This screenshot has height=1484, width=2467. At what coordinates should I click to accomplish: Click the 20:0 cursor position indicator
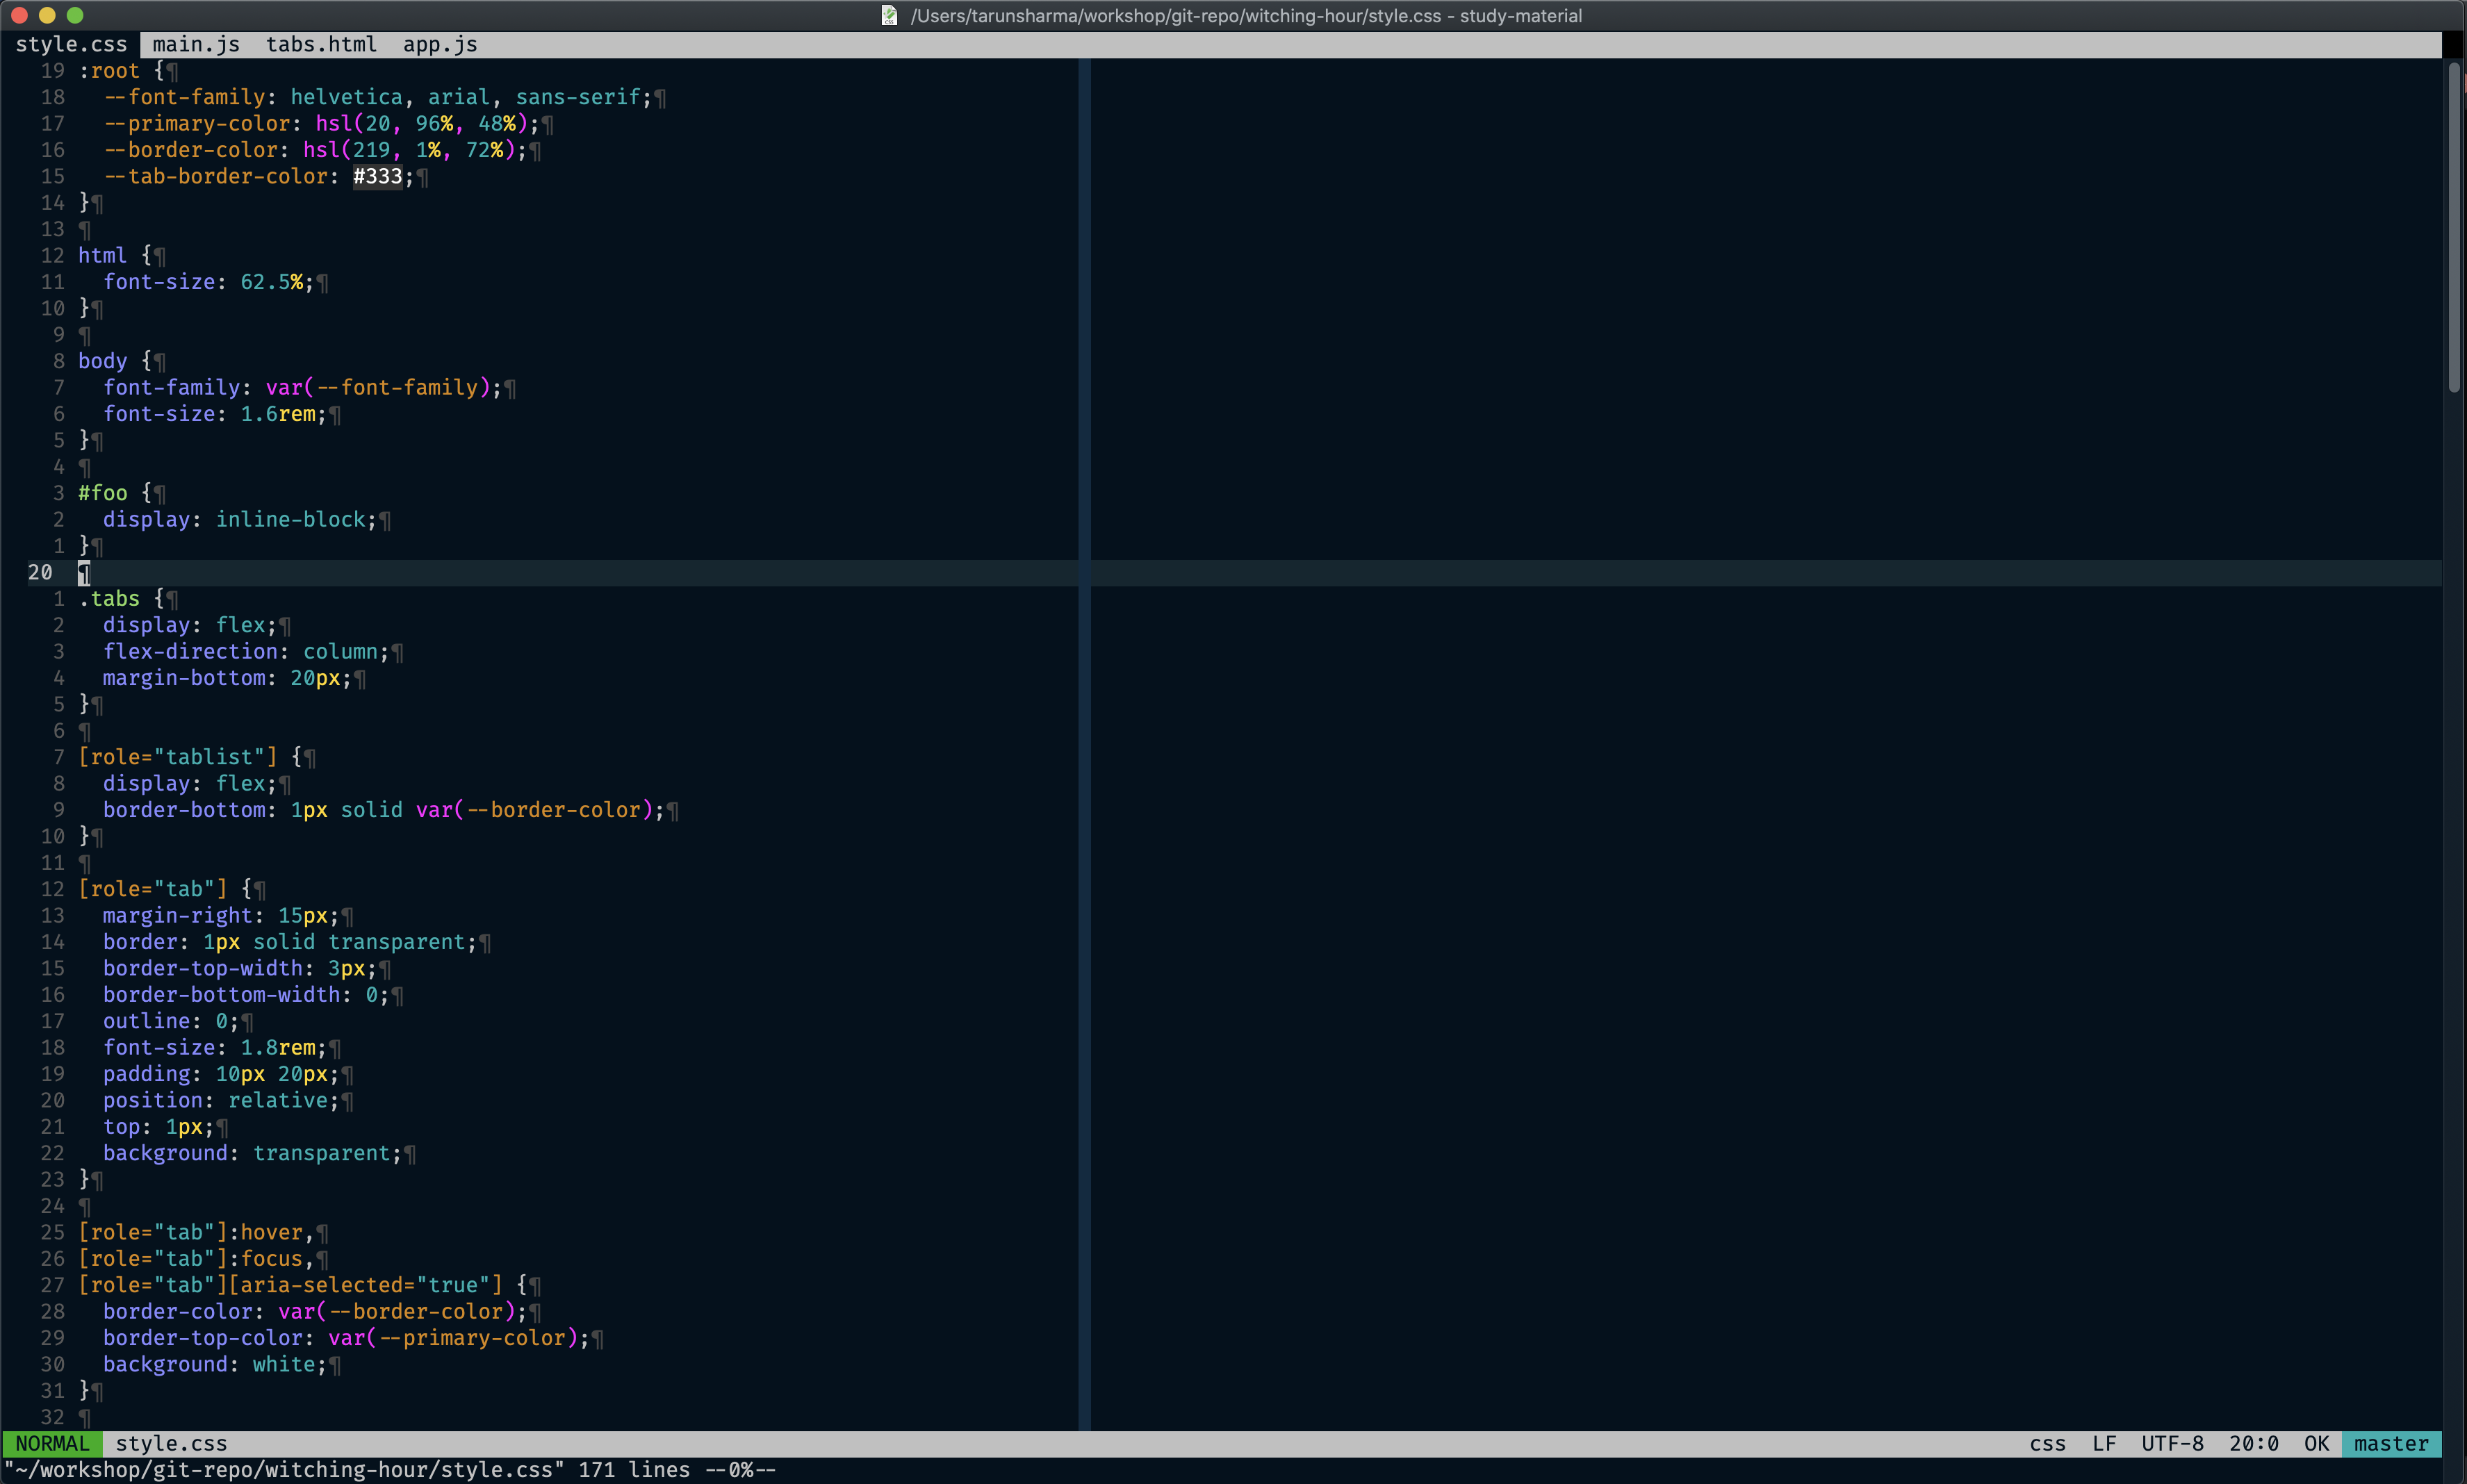[2253, 1443]
